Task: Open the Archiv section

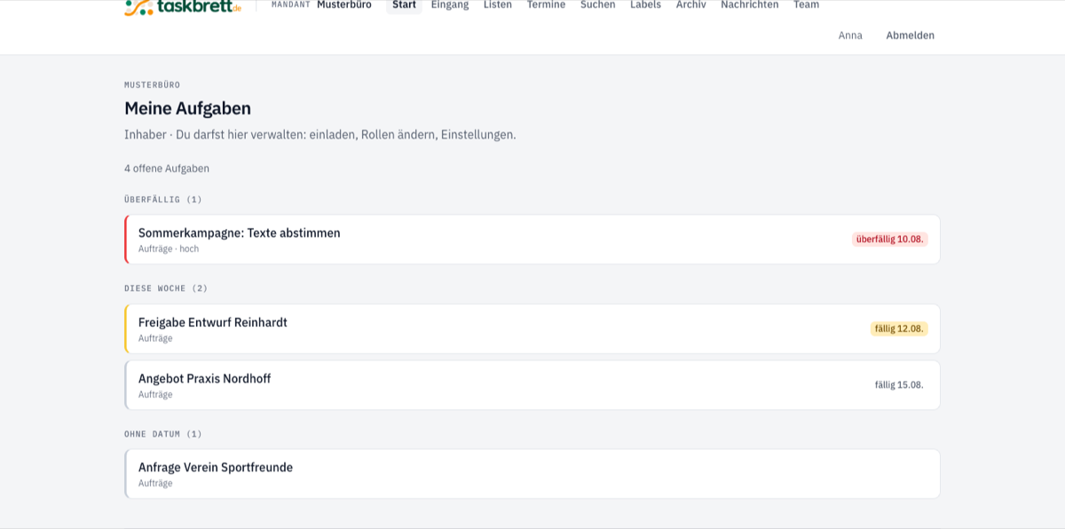Action: coord(691,5)
